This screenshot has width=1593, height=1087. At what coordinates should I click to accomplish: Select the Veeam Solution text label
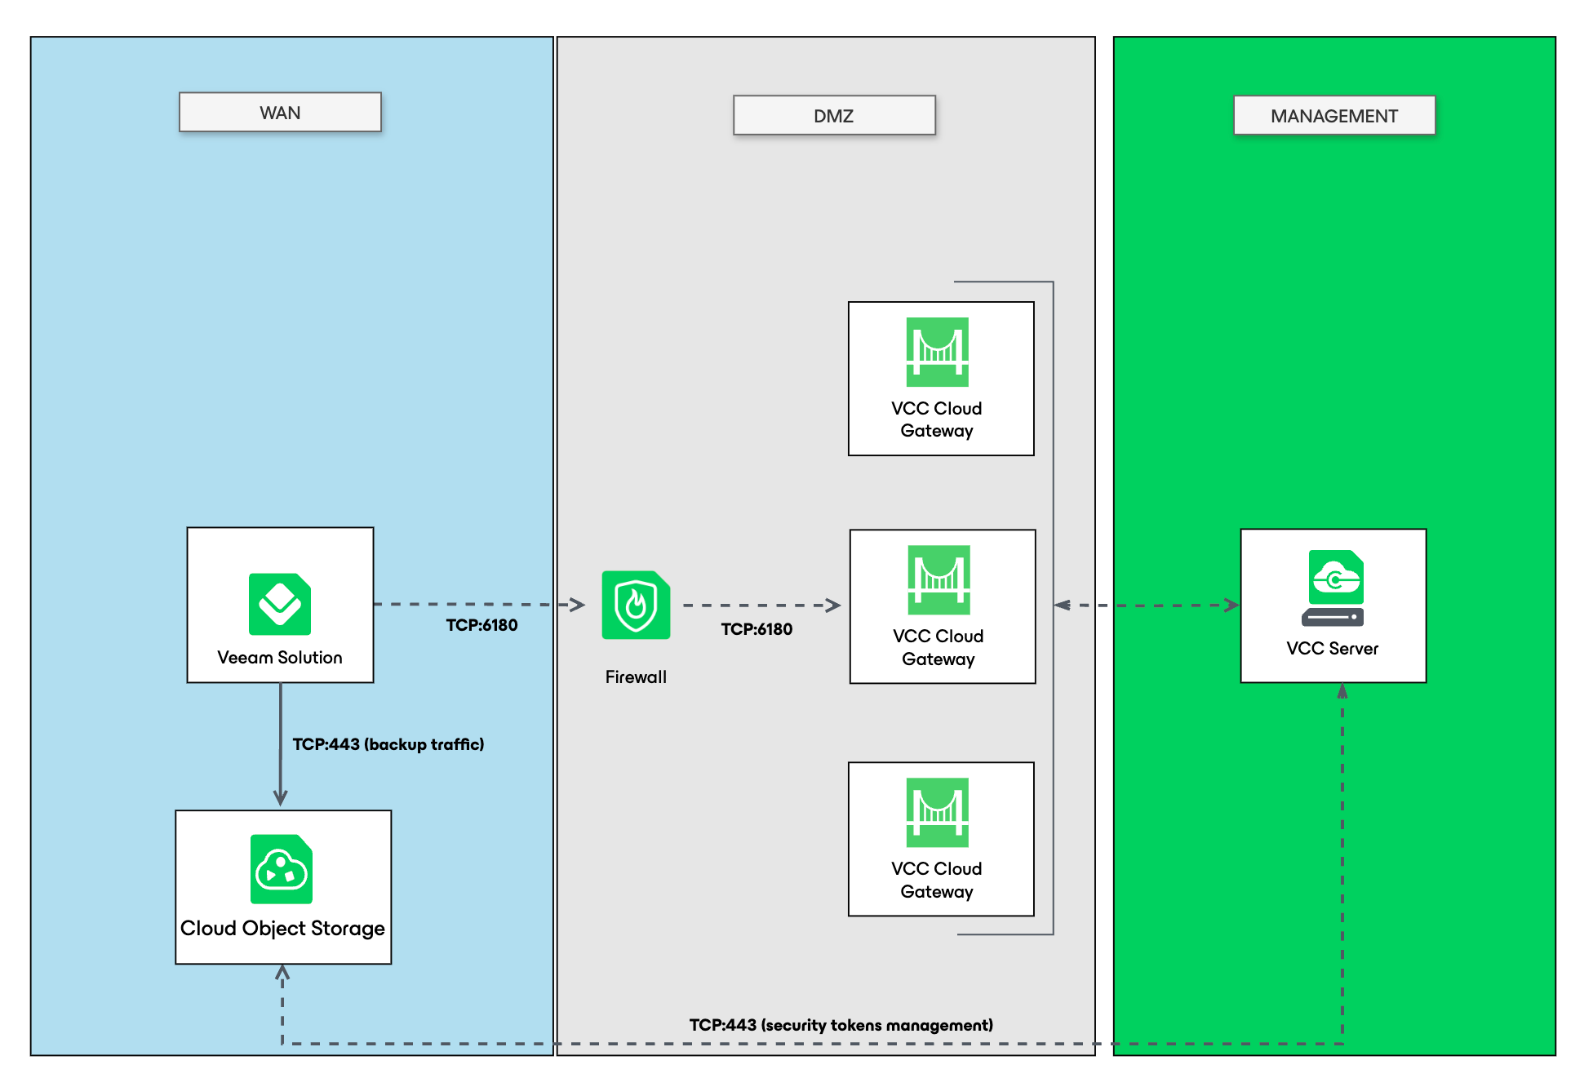pos(280,658)
